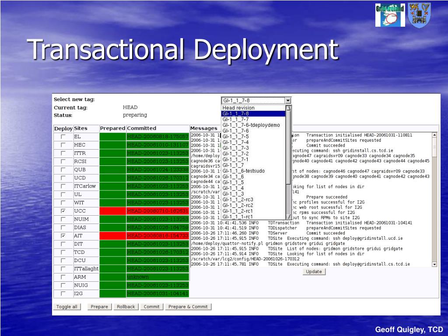Pick tag GI-1_1_7-6-tdeploydemo
This screenshot has height=336, width=448.
(253, 125)
